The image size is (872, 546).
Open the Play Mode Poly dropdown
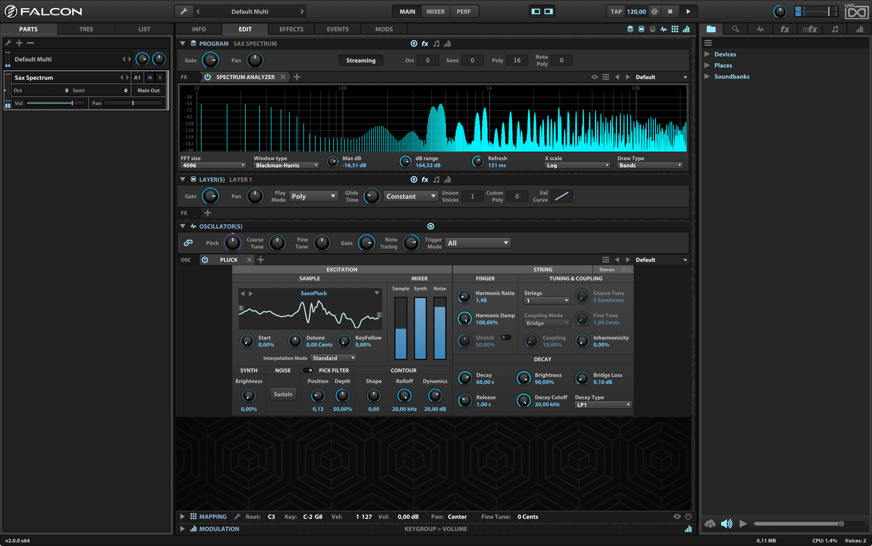(x=313, y=196)
